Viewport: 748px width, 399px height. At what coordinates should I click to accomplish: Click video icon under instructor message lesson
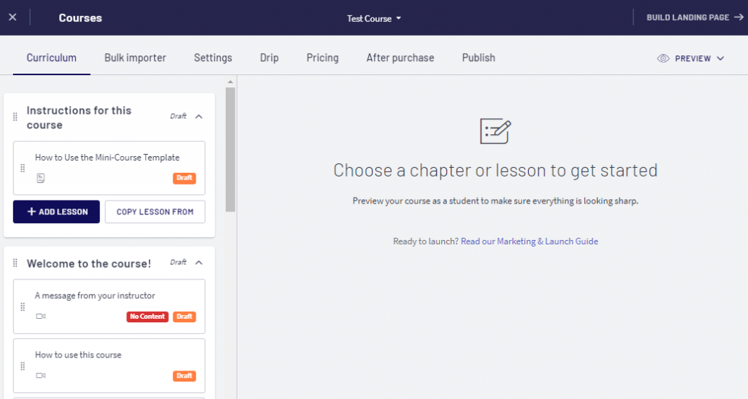pos(41,316)
